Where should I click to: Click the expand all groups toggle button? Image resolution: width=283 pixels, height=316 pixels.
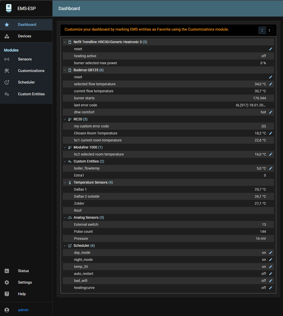[x=262, y=30]
